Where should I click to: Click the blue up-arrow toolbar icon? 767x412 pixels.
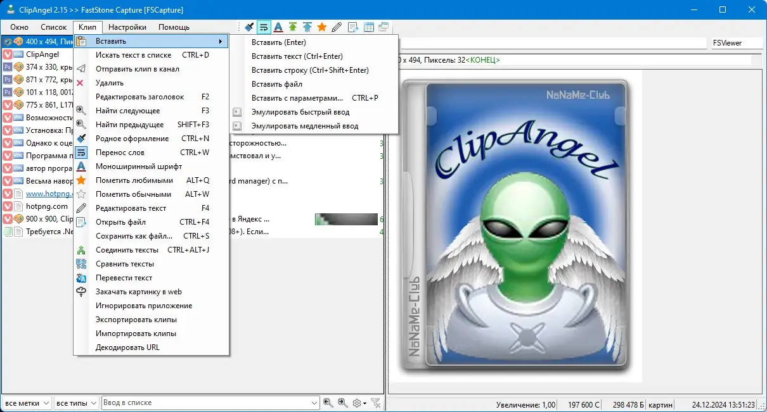(x=307, y=27)
